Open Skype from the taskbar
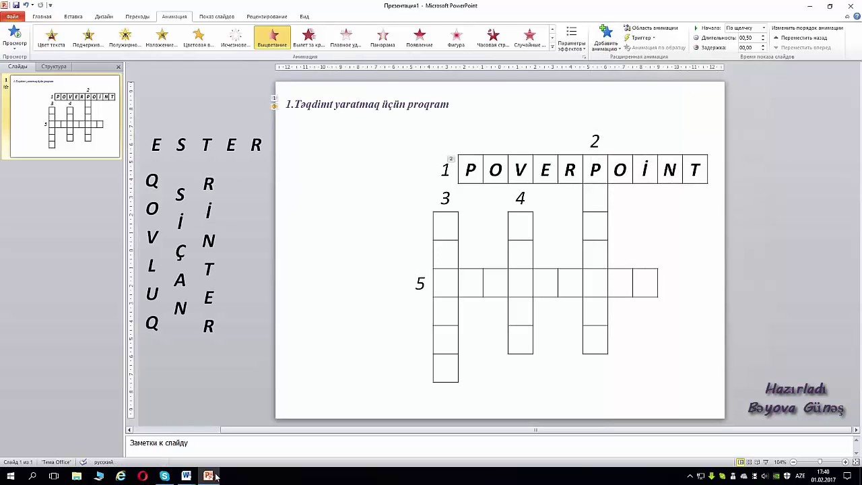Screen dimensions: 862x485 pyautogui.click(x=164, y=476)
